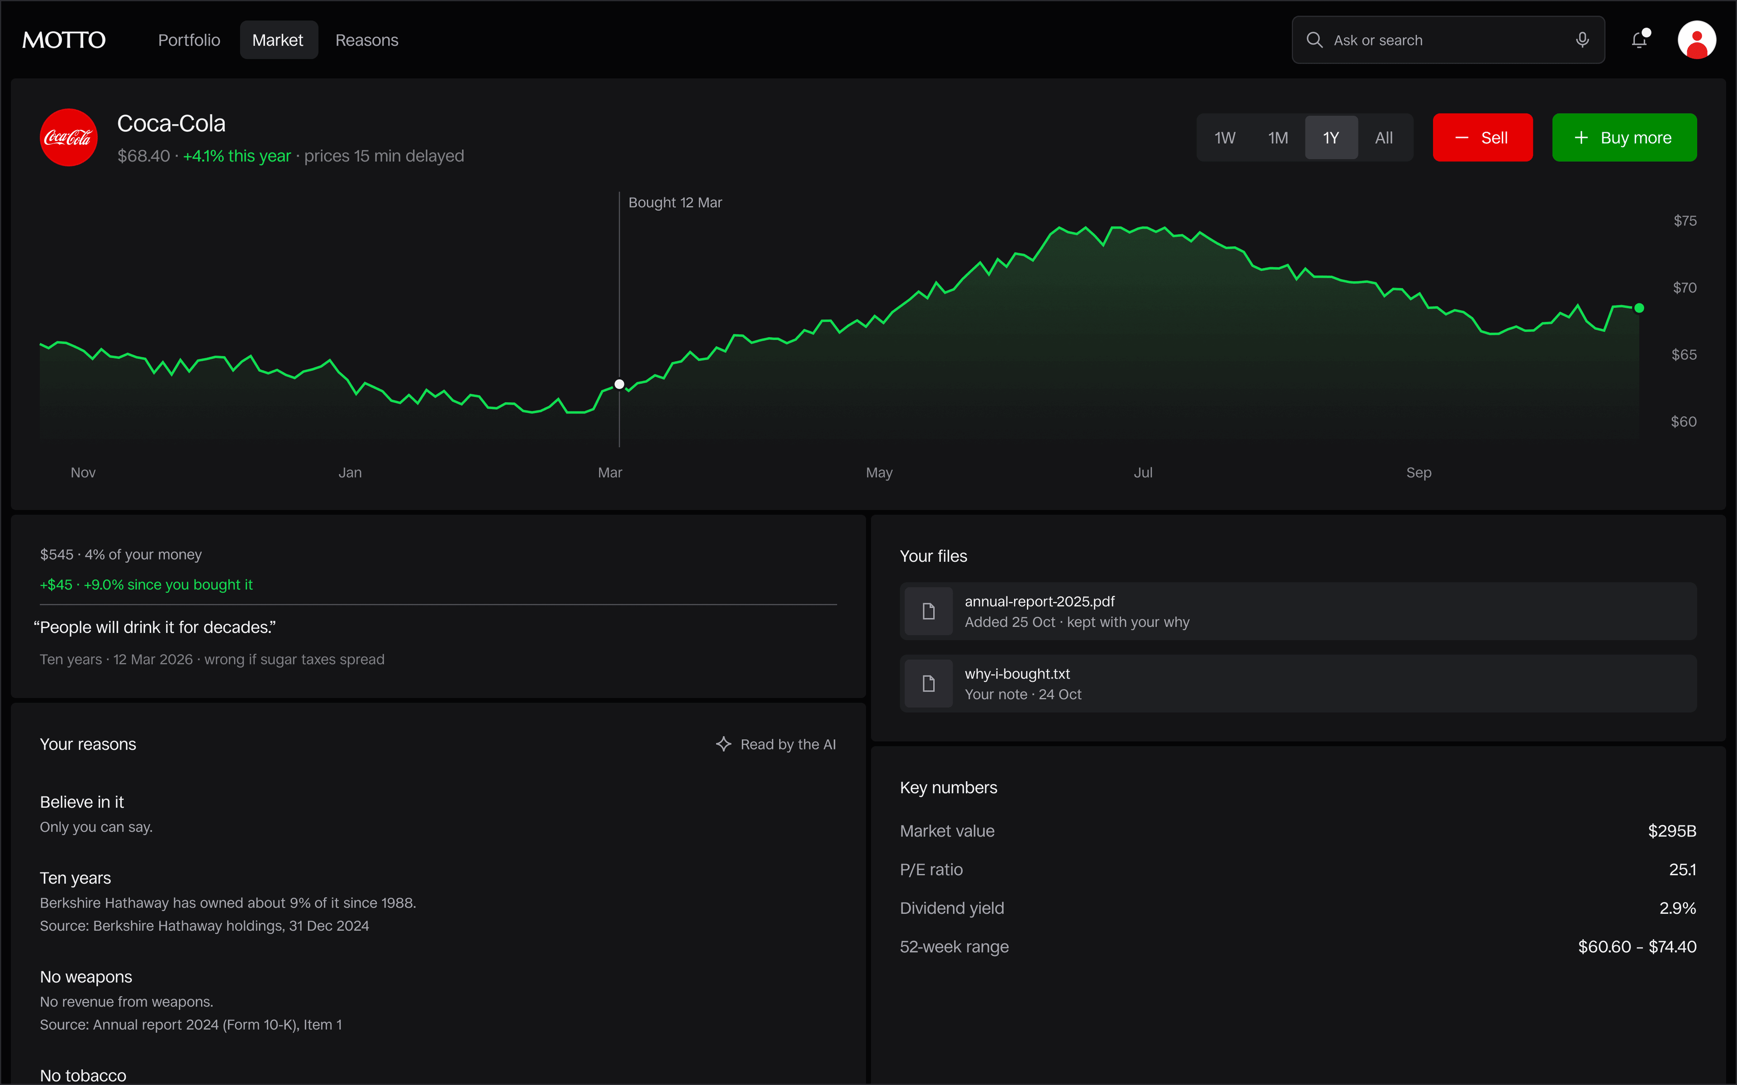This screenshot has height=1085, width=1737.
Task: Go to the Portfolio tab
Action: [x=189, y=40]
